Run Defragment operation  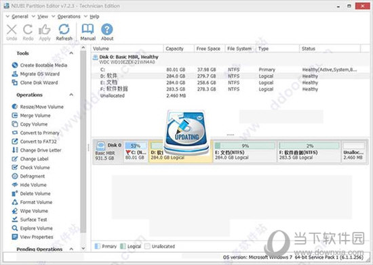28,176
